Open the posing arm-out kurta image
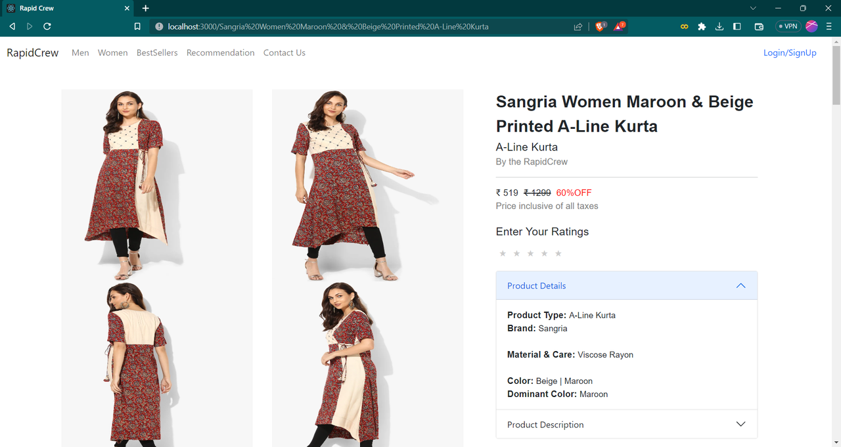Screen dimensions: 841x447 pos(368,185)
